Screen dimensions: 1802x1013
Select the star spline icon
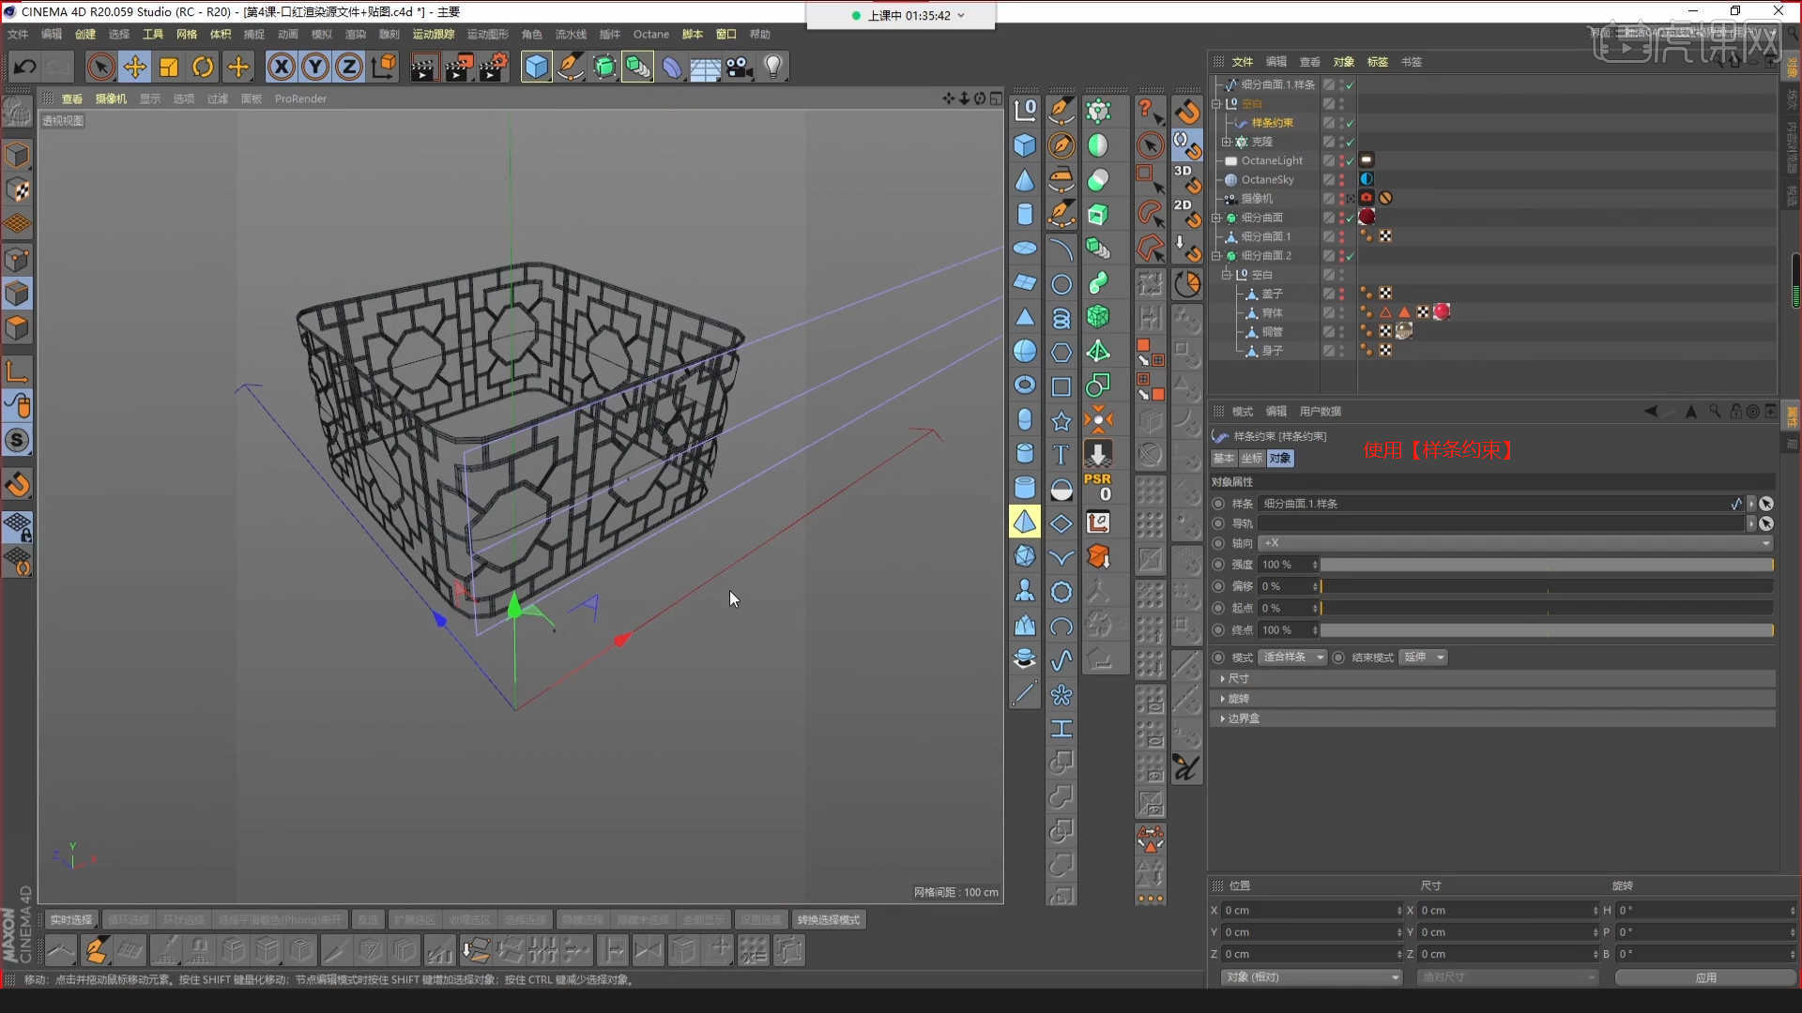coord(1061,421)
